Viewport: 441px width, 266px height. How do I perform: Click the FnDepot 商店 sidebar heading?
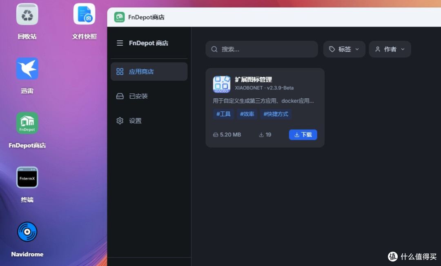pyautogui.click(x=149, y=43)
